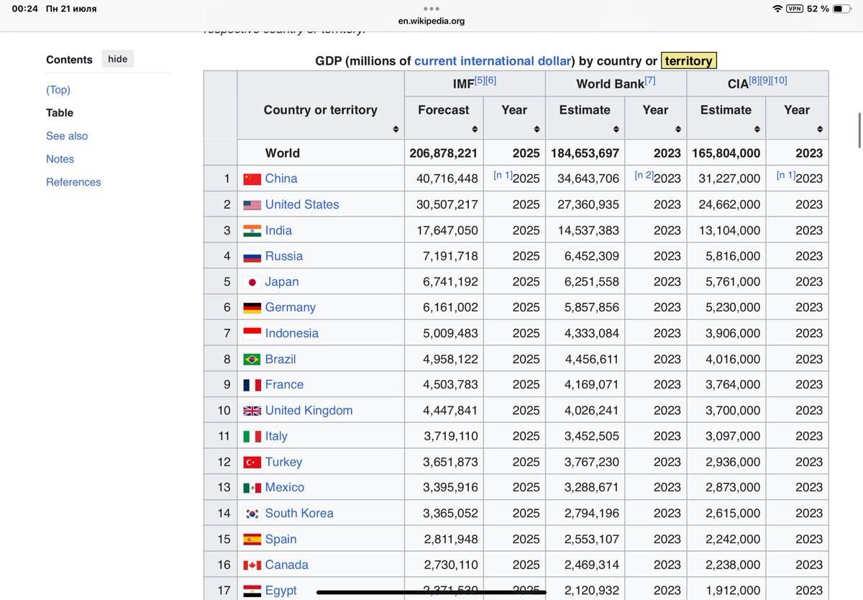Screen dimensions: 863x600
Task: Click India CIA estimate 13,104,000
Action: (726, 230)
